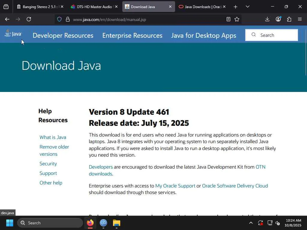Click the greyed-out forward navigation arrow

coord(18,19)
